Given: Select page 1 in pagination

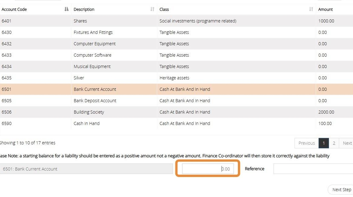Looking at the screenshot, I should tap(324, 143).
